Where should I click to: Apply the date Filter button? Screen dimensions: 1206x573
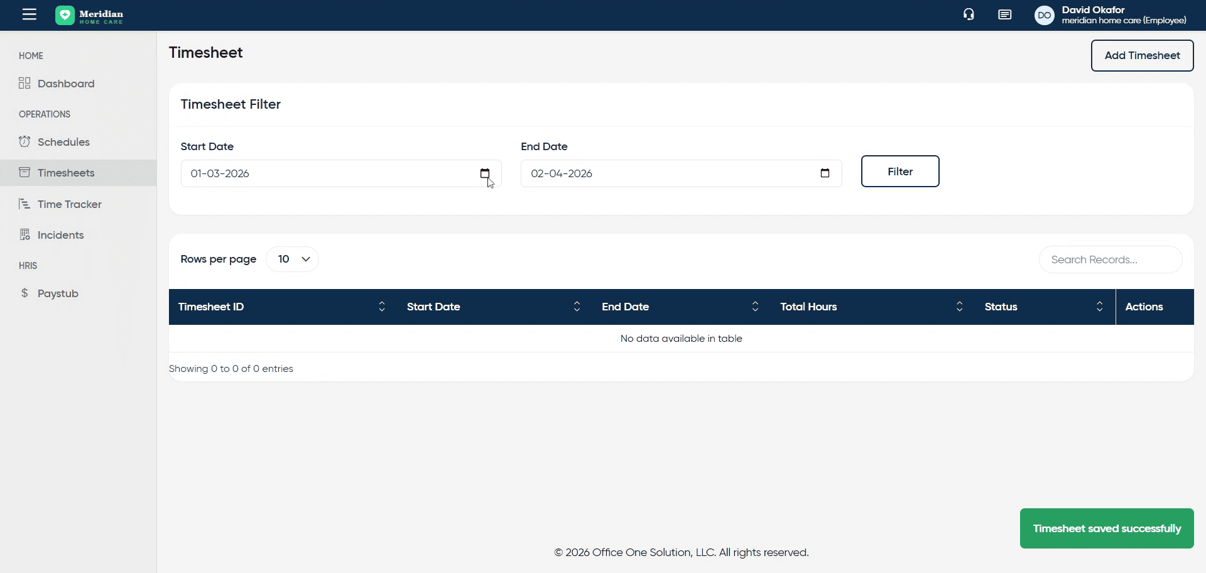[x=899, y=172]
